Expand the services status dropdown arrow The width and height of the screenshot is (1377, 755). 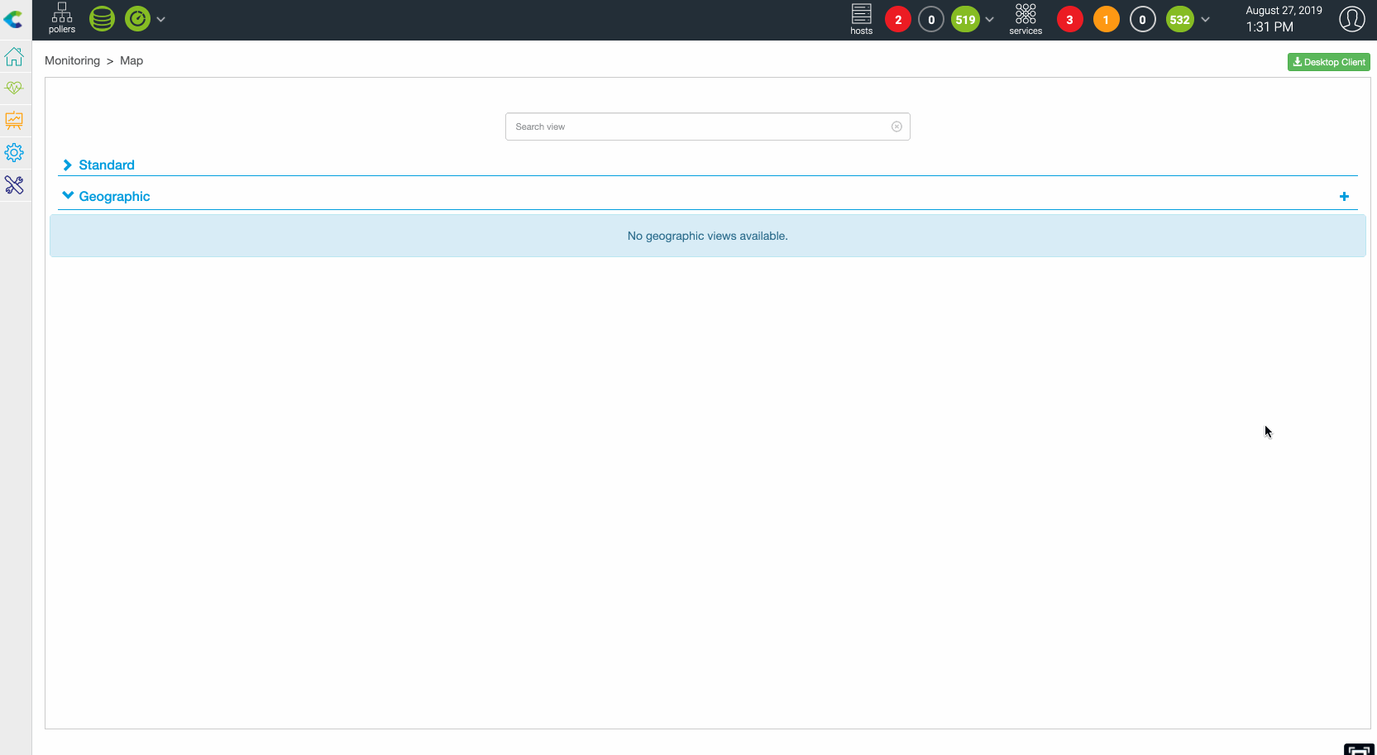[x=1206, y=20]
